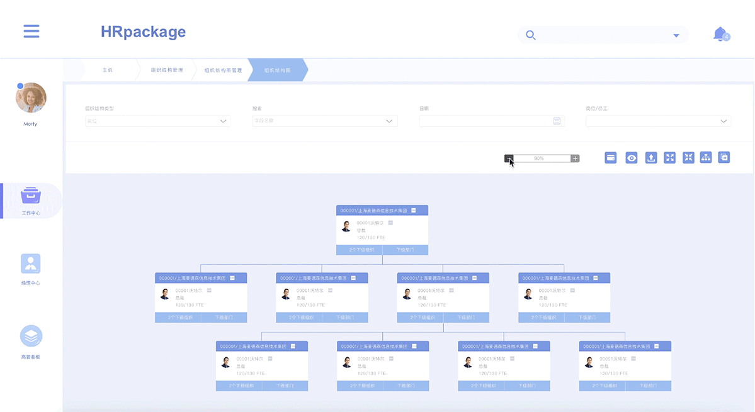Open the 工作中心 sidebar section
The height and width of the screenshot is (412, 755).
point(31,201)
